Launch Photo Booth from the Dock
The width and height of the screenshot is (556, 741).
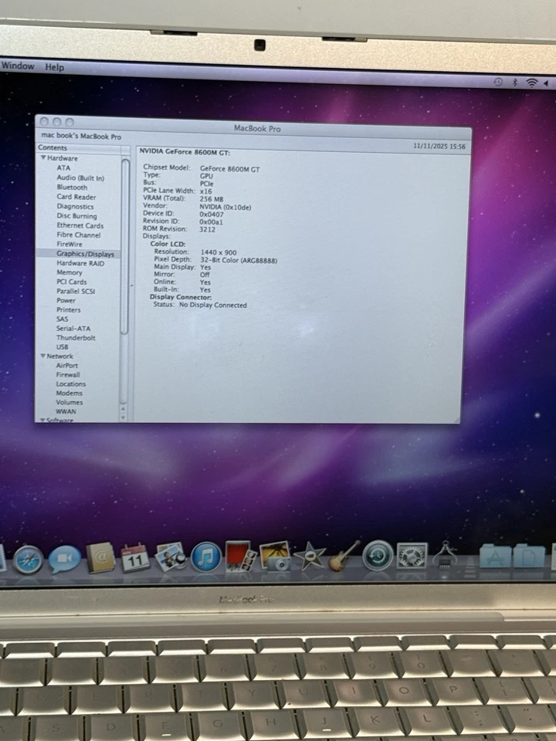240,557
